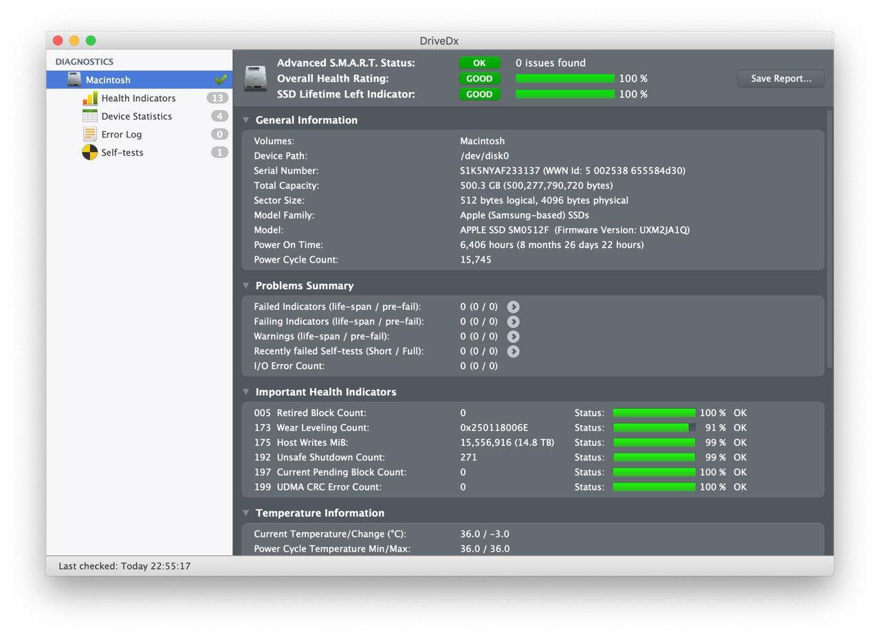Click the Overall Health Rating progress bar
This screenshot has width=880, height=637.
565,78
